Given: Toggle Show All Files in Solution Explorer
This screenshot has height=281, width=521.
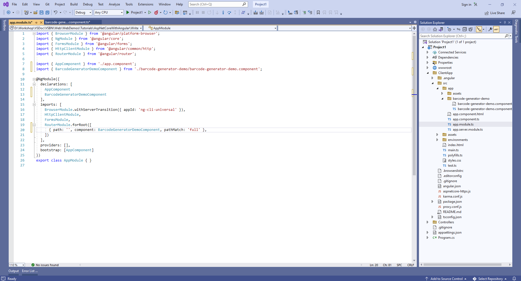Looking at the screenshot, I should 471,29.
